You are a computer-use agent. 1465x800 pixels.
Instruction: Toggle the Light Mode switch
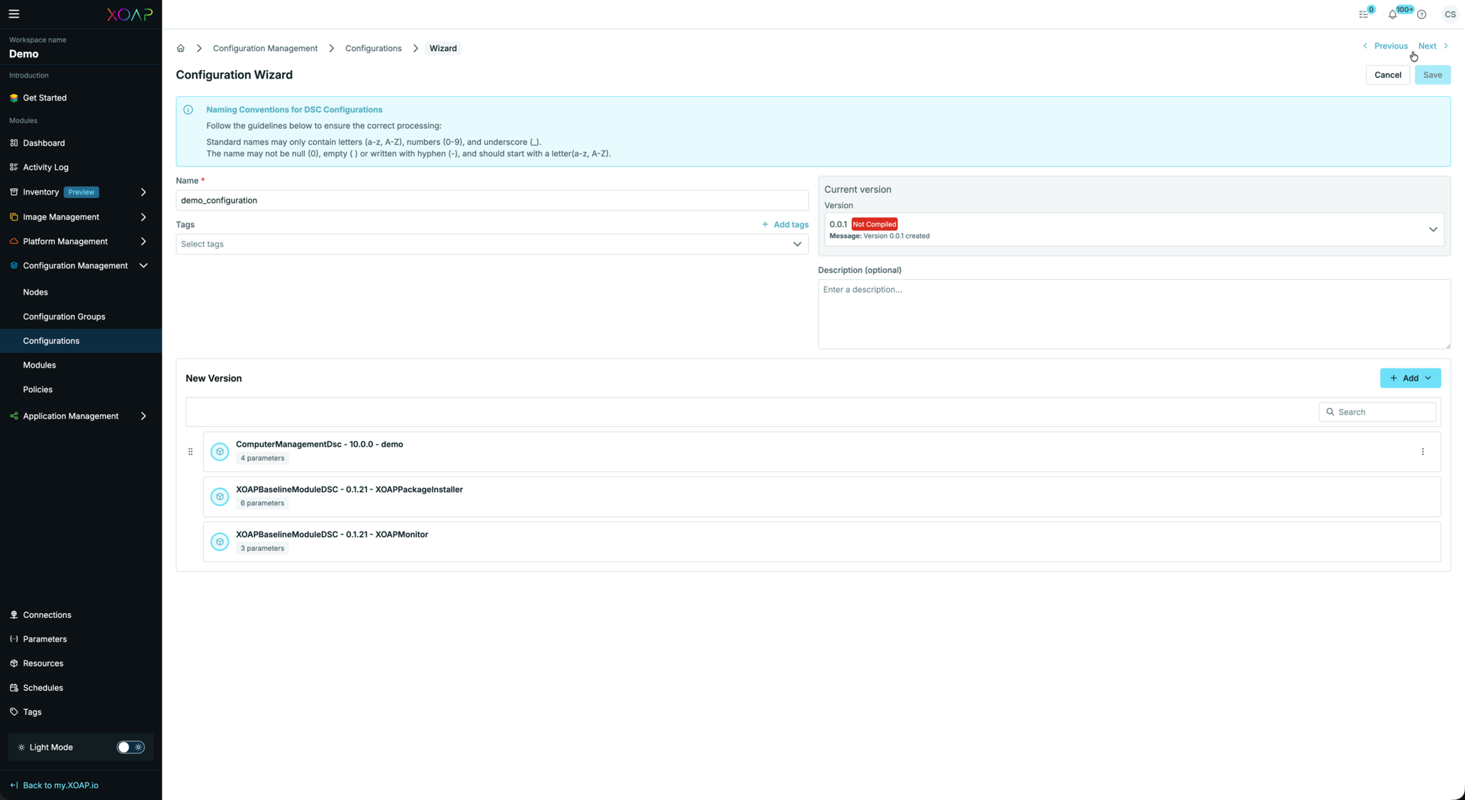[x=130, y=747]
